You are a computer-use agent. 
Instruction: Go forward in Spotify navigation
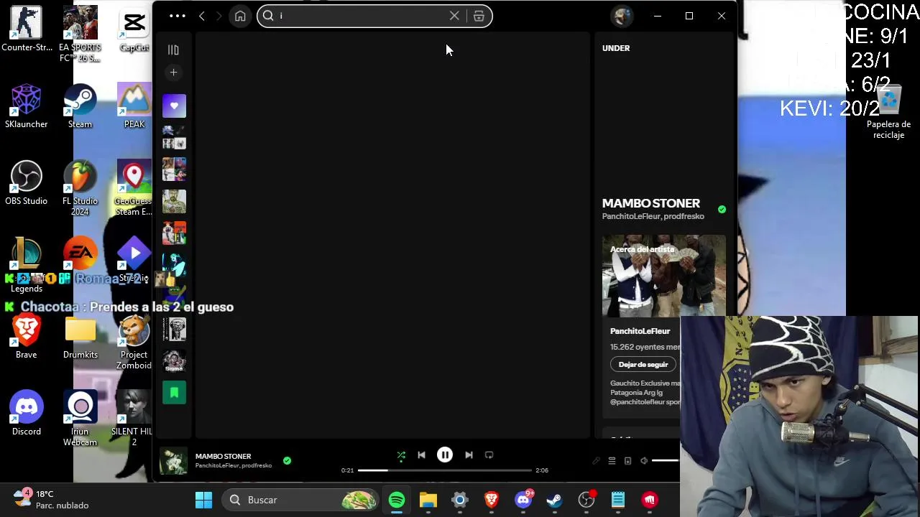click(x=219, y=16)
